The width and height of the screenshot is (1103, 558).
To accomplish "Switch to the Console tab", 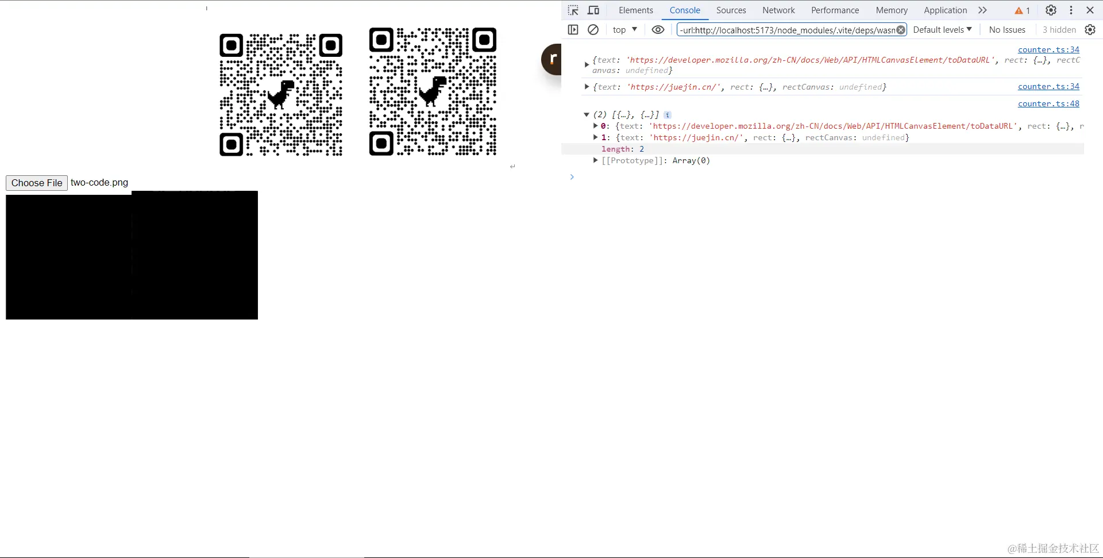I will [x=685, y=10].
